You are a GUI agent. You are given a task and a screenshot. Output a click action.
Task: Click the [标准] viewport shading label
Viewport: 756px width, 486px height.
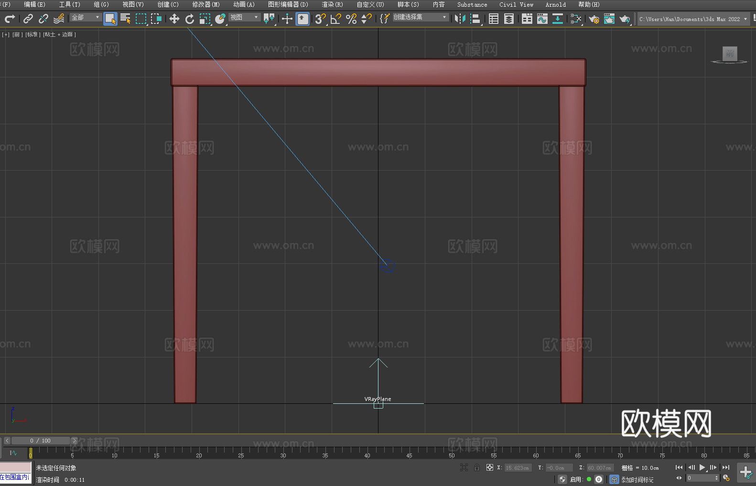point(33,34)
